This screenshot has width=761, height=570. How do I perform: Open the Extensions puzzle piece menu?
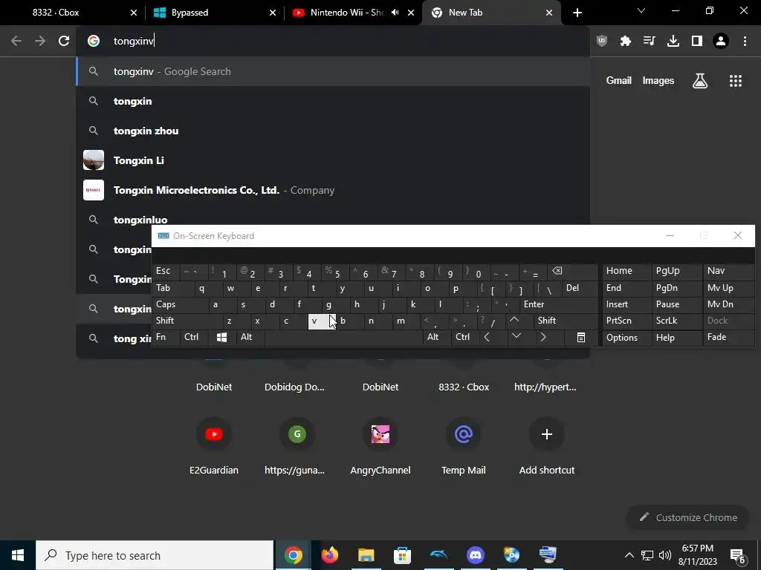(626, 41)
